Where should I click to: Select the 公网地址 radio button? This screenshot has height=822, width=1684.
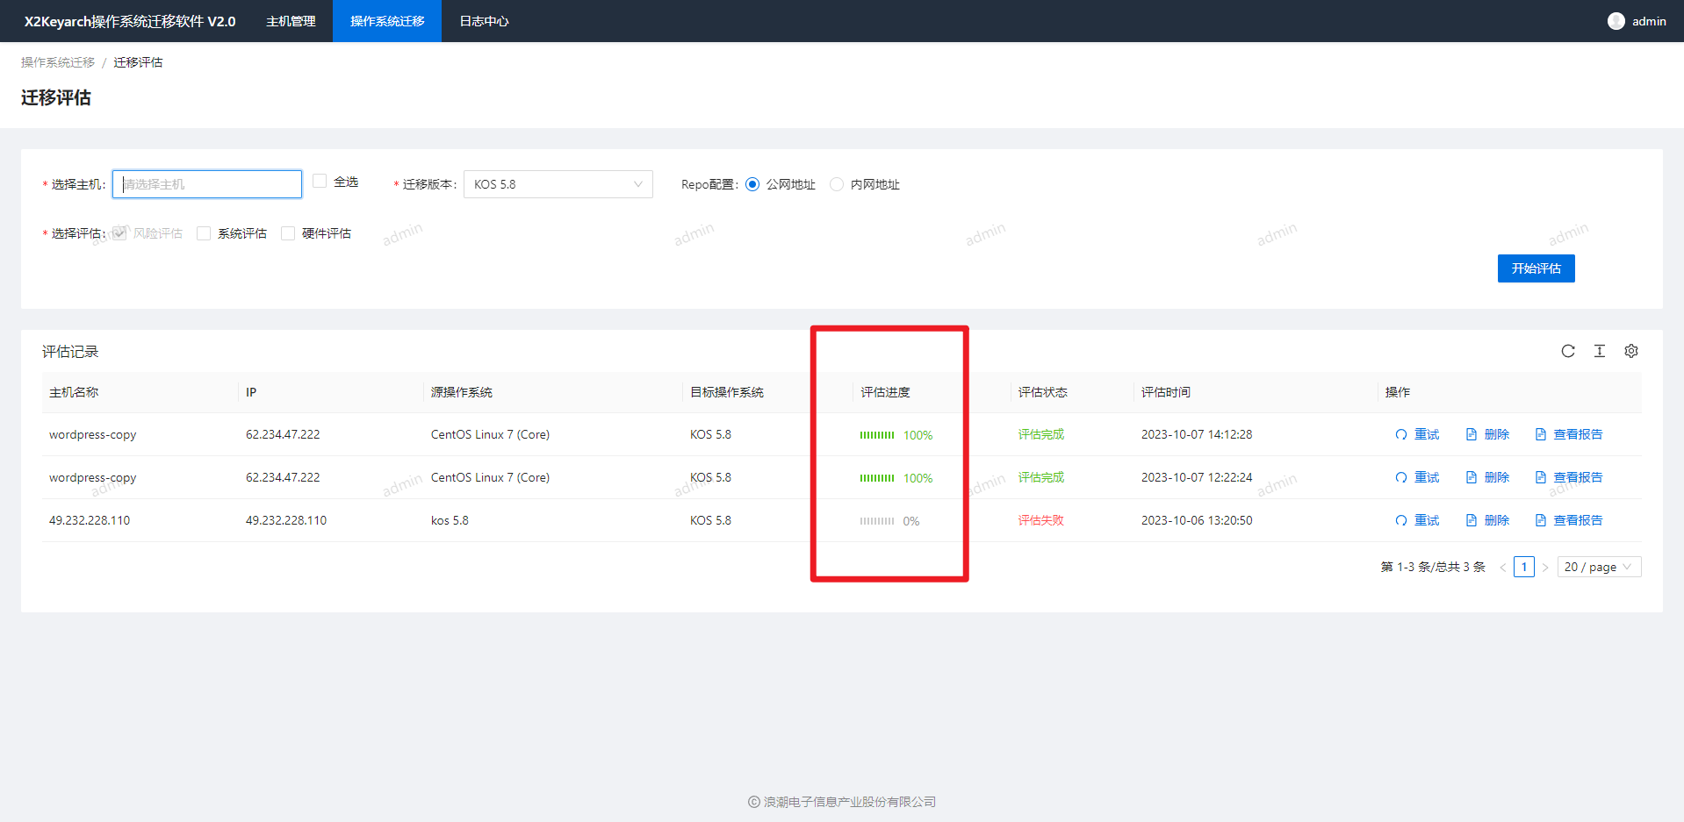click(x=752, y=184)
